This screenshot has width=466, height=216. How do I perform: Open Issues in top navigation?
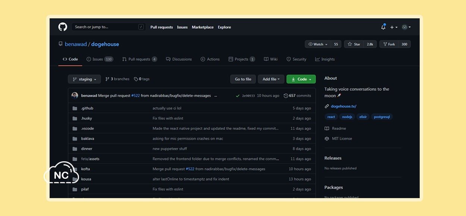[x=182, y=27]
